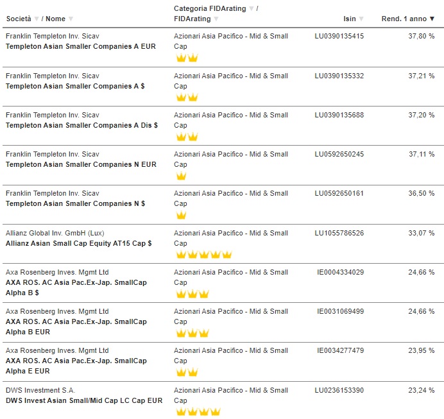Open Templeton Asian Smaller Companies N $
The width and height of the screenshot is (444, 419).
click(x=75, y=203)
